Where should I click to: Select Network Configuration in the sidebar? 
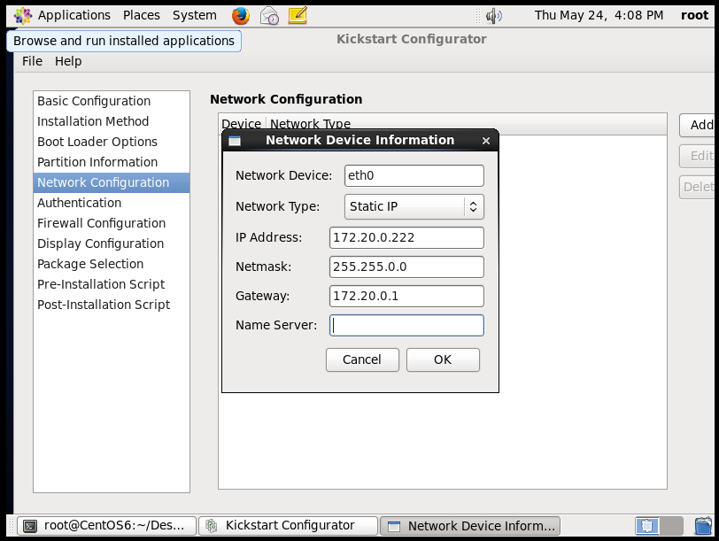click(112, 182)
